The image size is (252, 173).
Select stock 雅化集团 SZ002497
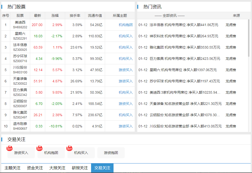[20, 115]
